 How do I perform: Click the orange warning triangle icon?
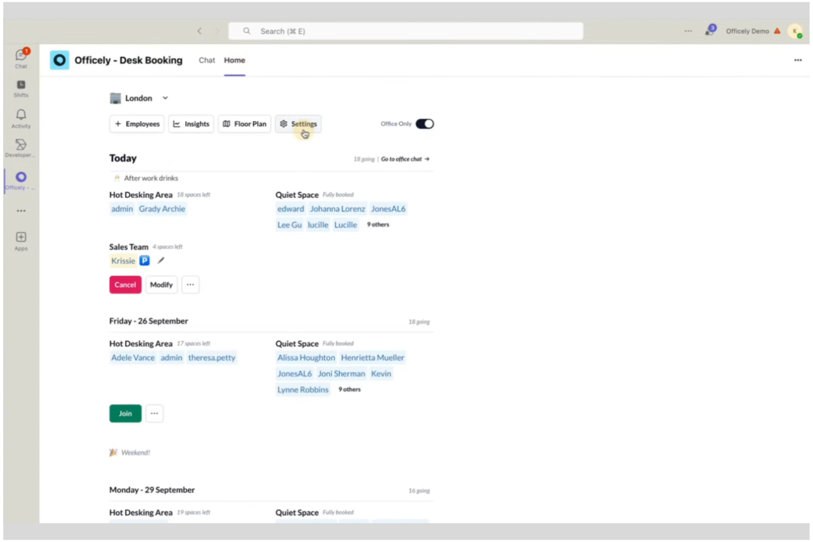[x=777, y=31]
